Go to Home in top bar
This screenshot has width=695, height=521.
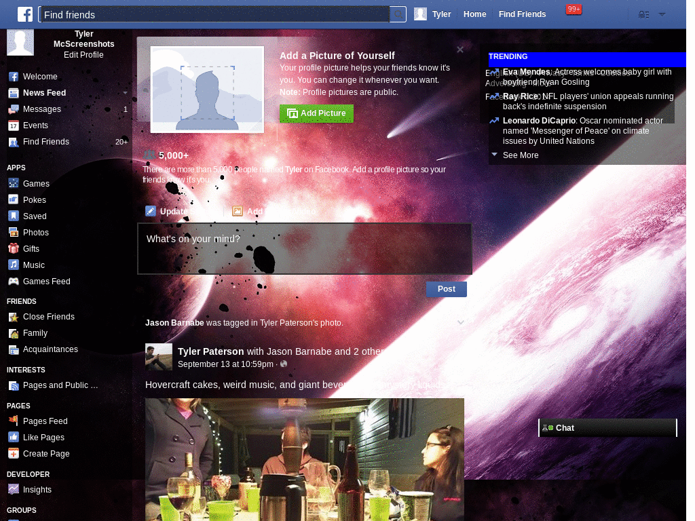(474, 14)
